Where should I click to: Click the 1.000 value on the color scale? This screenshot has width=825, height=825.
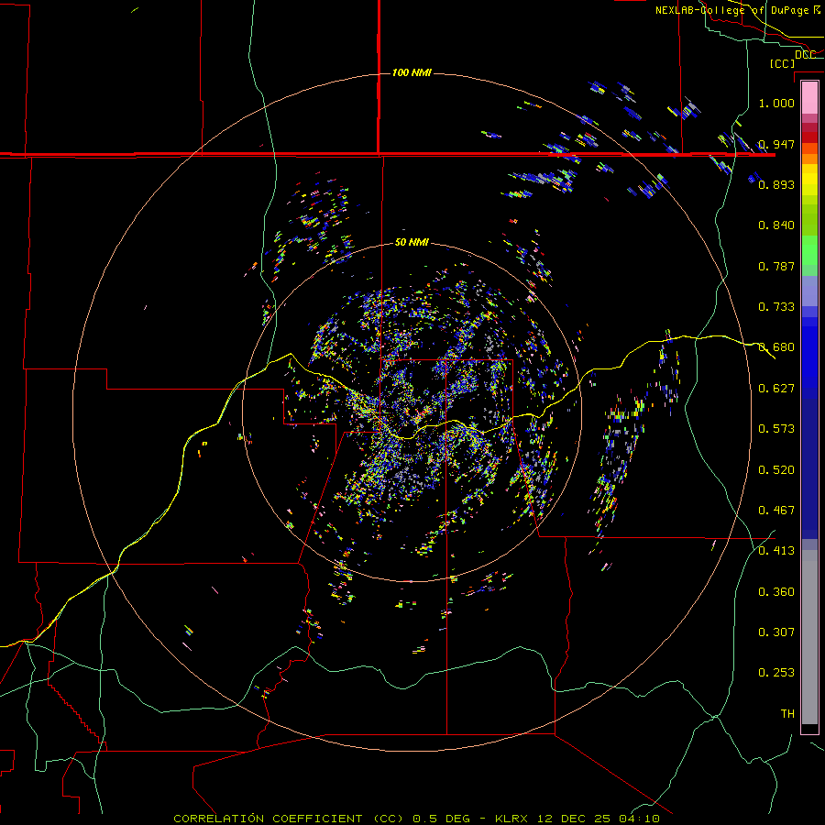coord(776,103)
